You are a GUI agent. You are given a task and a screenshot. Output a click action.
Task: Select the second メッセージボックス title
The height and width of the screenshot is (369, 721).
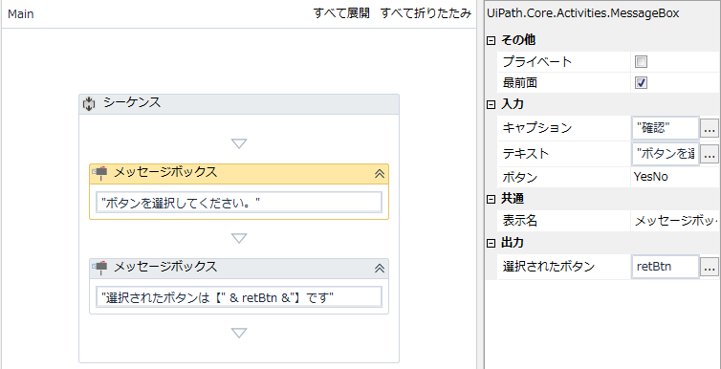[165, 267]
